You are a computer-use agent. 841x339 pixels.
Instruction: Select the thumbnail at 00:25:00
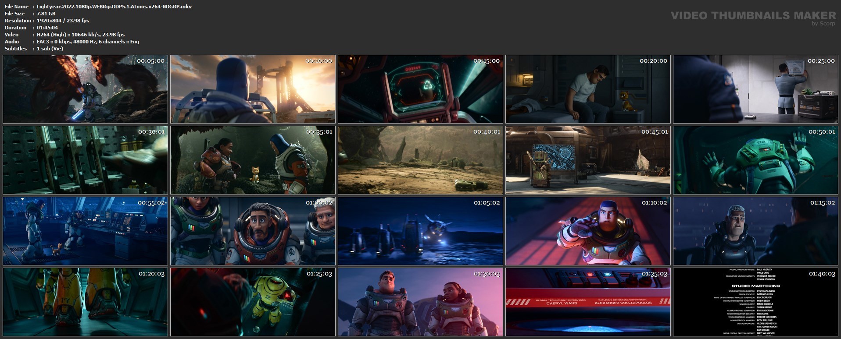pyautogui.click(x=756, y=89)
